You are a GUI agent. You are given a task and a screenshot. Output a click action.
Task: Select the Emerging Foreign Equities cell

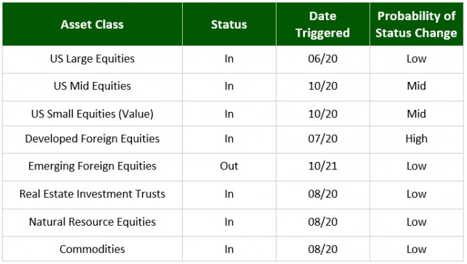[92, 166]
